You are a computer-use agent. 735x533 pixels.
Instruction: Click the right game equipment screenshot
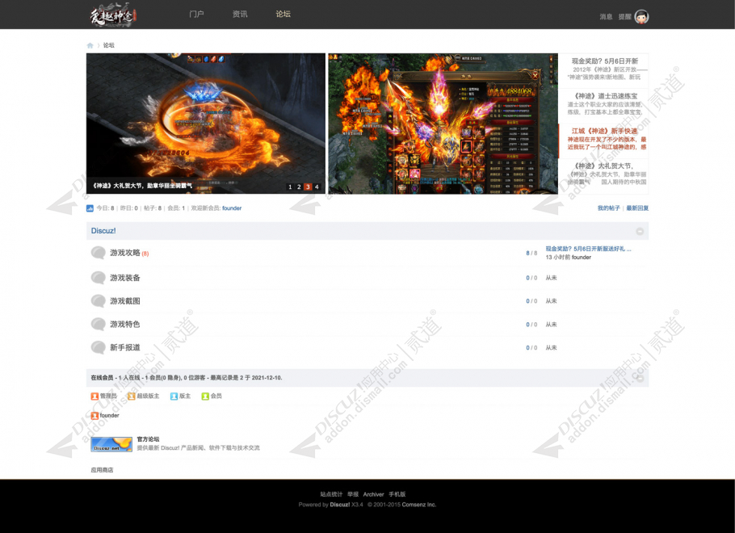(443, 124)
